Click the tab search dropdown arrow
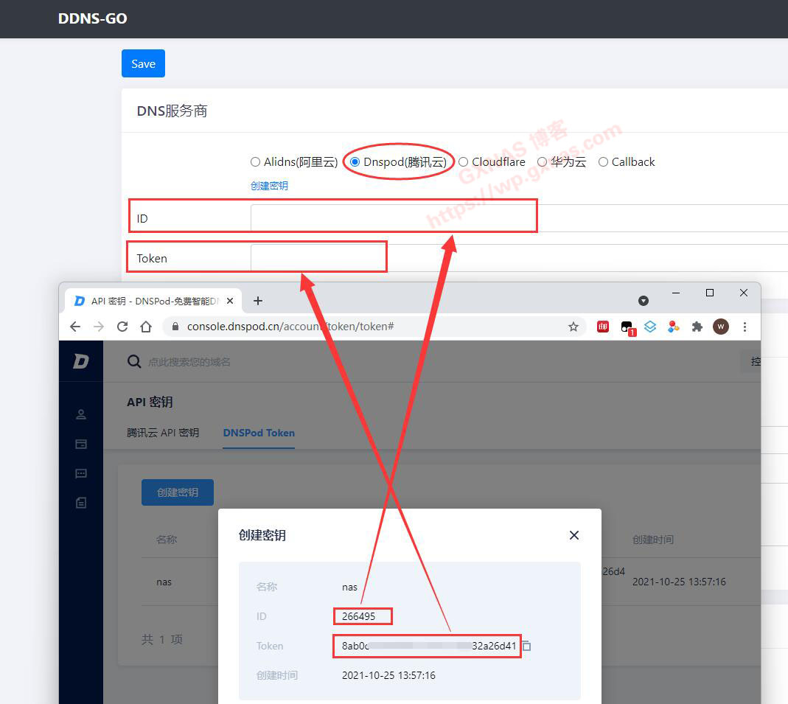The height and width of the screenshot is (704, 788). 644,301
